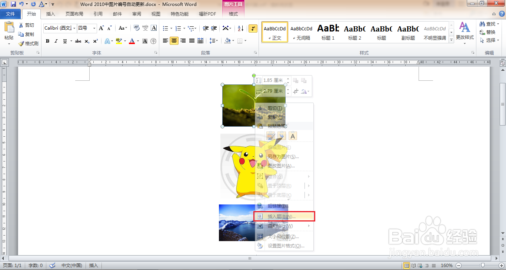Click the character shading icon
Viewport: 506px width, 270px height.
click(x=145, y=41)
